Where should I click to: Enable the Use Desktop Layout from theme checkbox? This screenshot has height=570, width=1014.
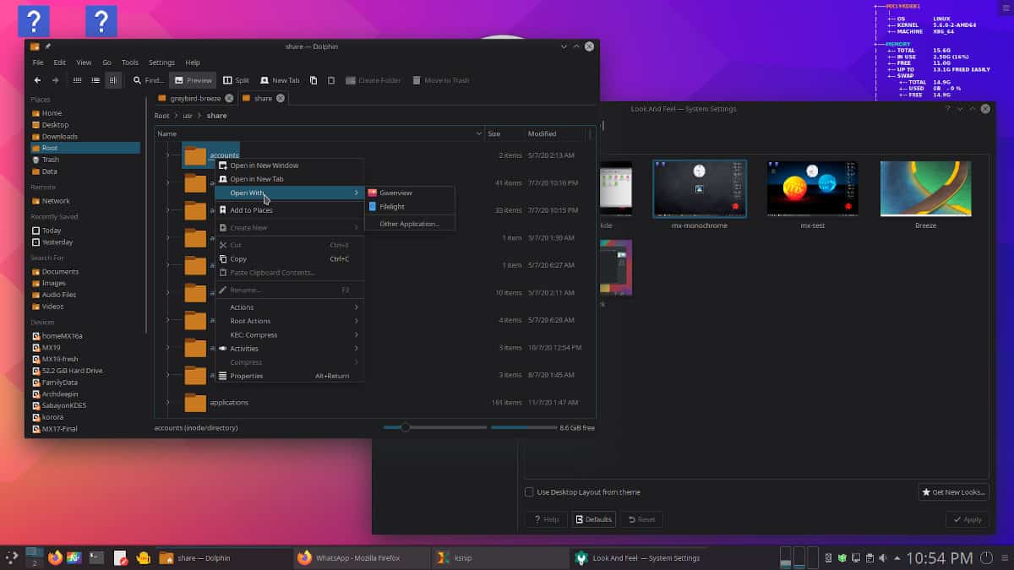pyautogui.click(x=529, y=491)
